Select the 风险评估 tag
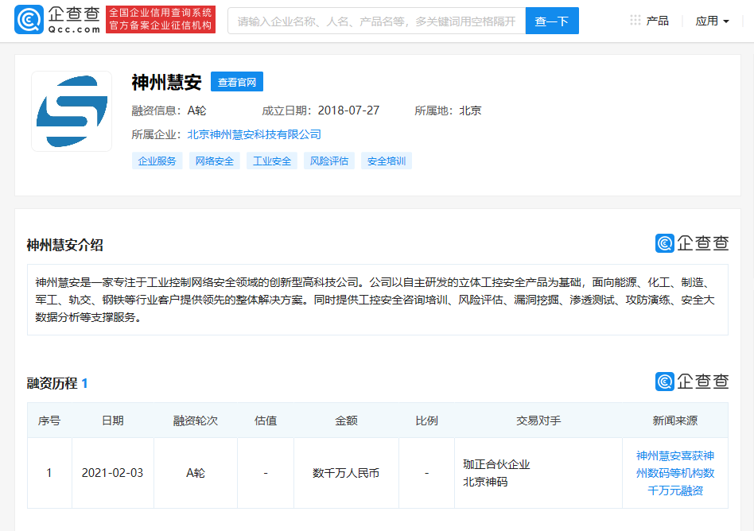The width and height of the screenshot is (754, 531). (329, 161)
